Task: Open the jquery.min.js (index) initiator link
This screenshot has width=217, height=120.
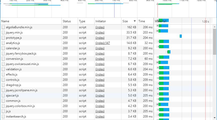Action: coord(100,32)
